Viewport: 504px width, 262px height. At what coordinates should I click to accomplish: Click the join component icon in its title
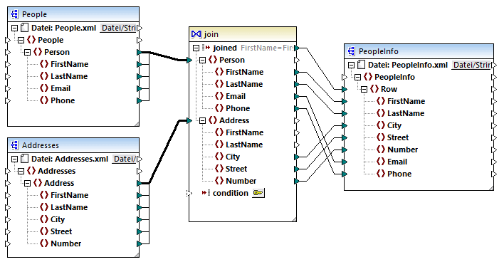pos(196,33)
